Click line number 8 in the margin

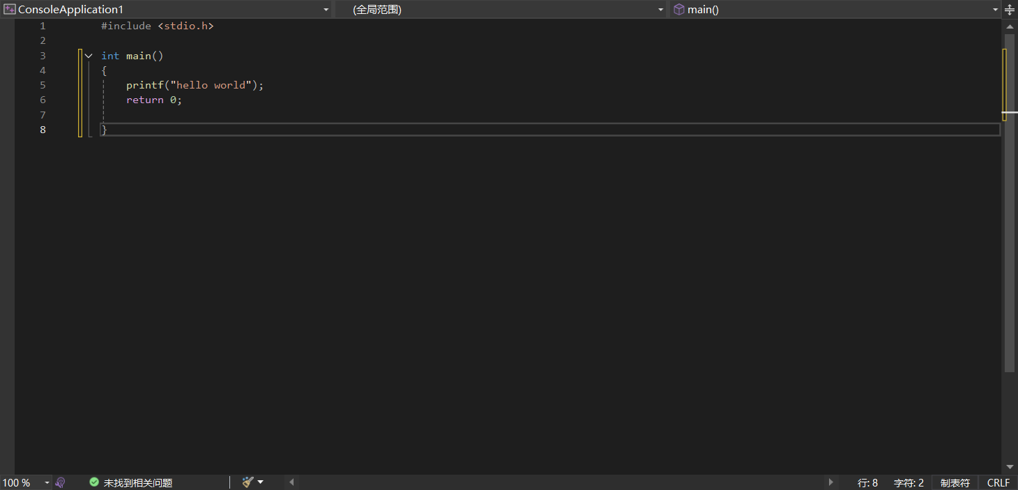coord(43,130)
